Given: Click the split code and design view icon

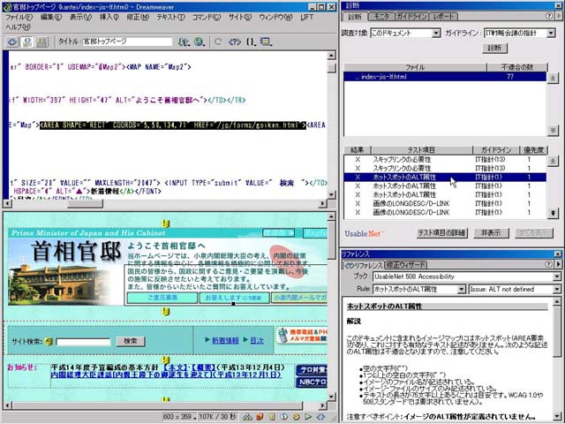Looking at the screenshot, I should click(26, 42).
